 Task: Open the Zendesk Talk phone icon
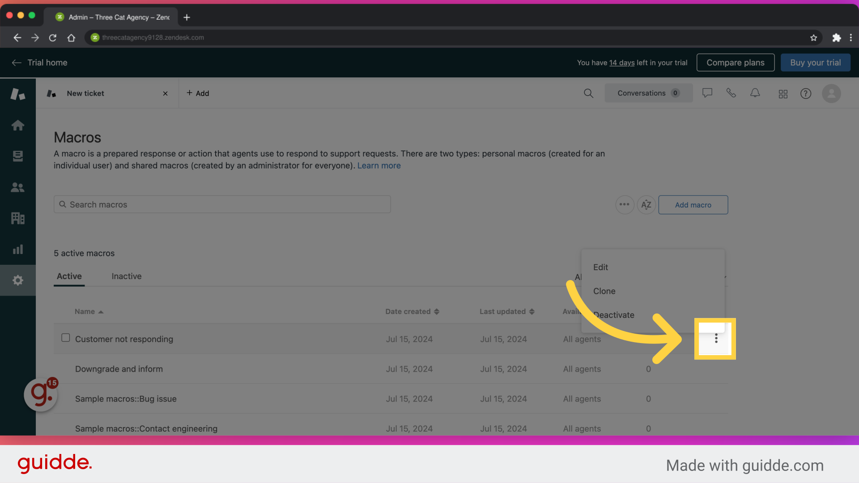[x=731, y=93]
